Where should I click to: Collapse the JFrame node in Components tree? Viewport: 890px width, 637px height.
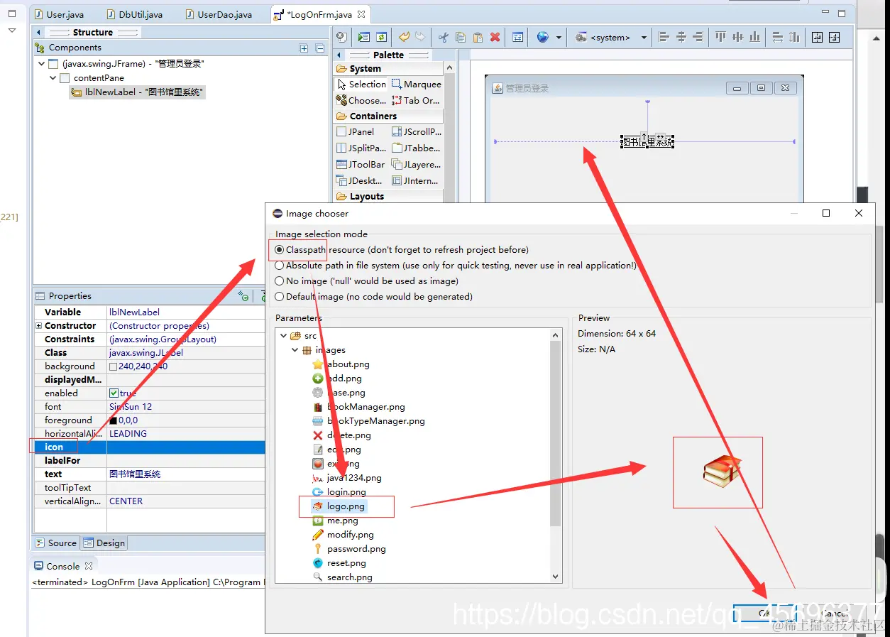tap(43, 64)
